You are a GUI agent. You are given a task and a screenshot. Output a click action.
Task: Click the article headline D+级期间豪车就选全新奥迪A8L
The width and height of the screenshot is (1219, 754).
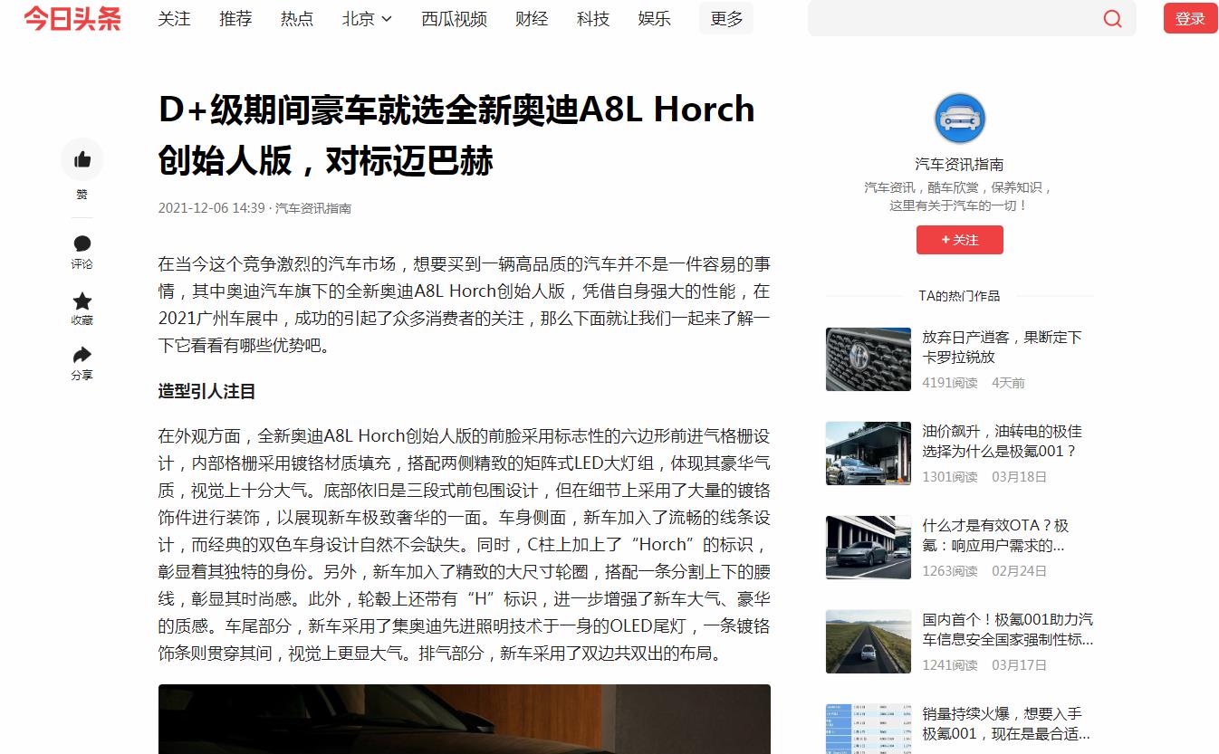click(x=456, y=135)
